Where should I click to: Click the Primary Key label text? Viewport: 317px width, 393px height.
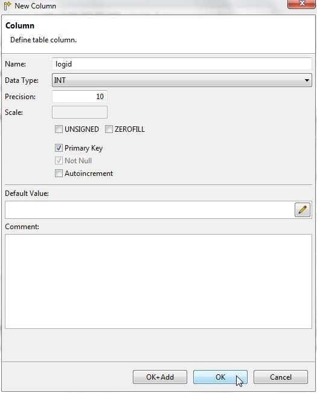tap(84, 148)
